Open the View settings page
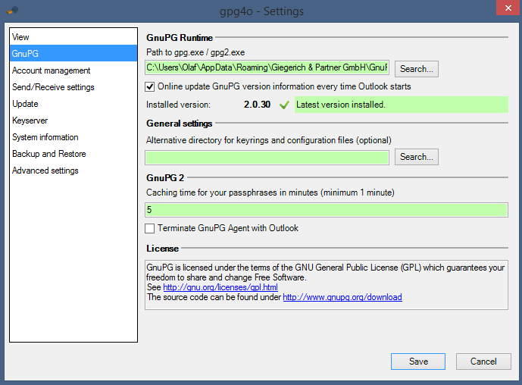This screenshot has width=522, height=385. click(x=73, y=37)
